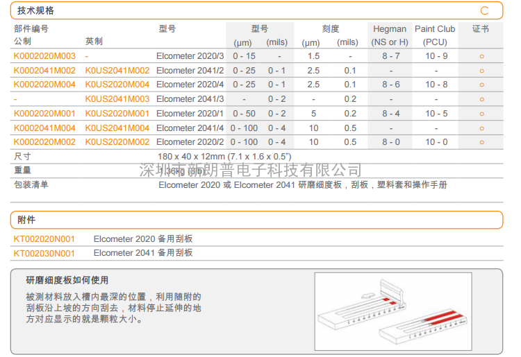This screenshot has height=357, width=521.
Task: Click certificate circle in Elcometer 2041/4 row
Action: [x=481, y=129]
